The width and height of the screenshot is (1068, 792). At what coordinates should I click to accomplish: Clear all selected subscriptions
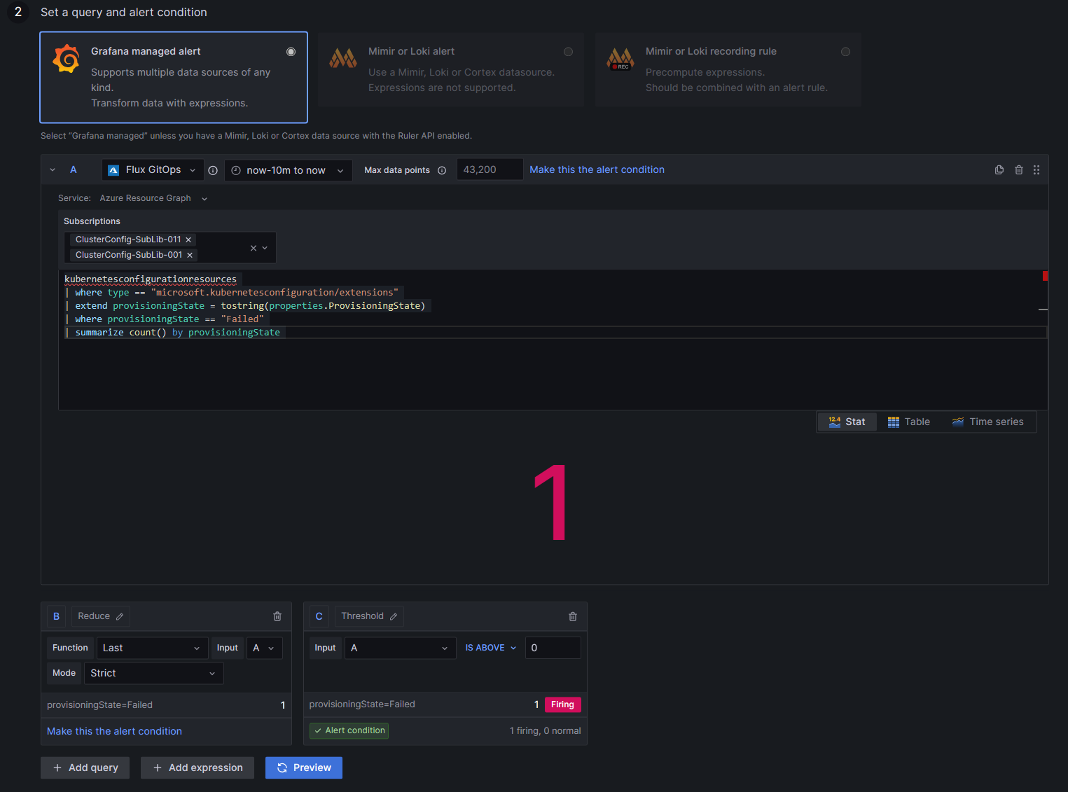[x=254, y=248]
